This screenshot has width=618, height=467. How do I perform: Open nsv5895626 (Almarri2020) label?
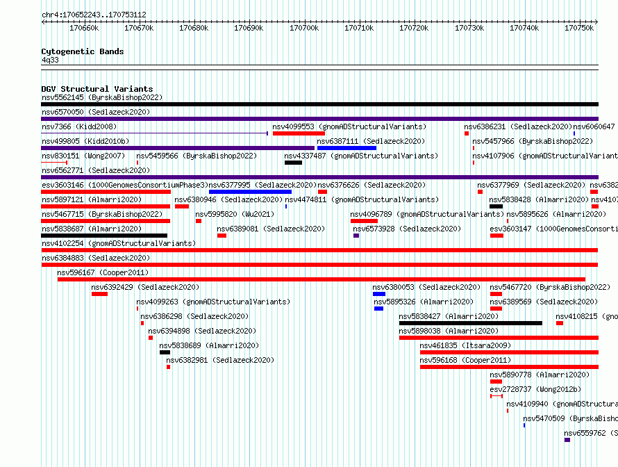(556, 214)
